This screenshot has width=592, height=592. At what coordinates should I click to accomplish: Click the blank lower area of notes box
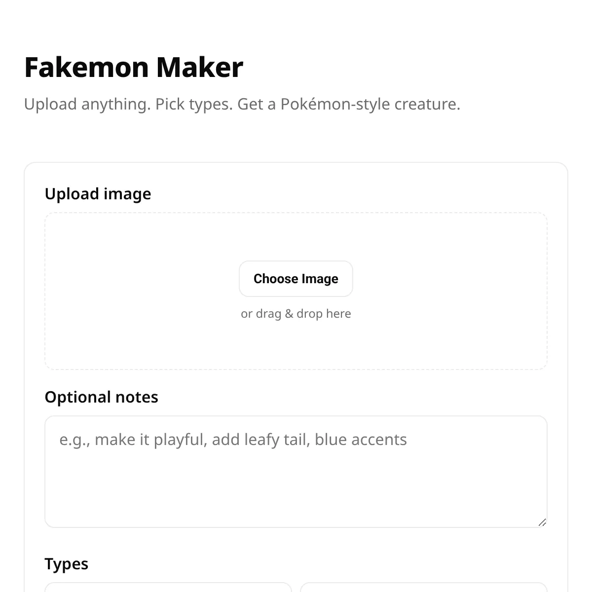(x=296, y=498)
